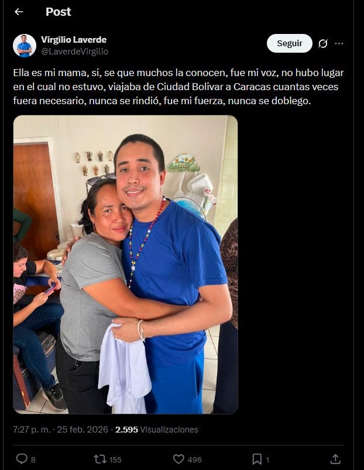Click the repost arrows icon

click(x=100, y=459)
